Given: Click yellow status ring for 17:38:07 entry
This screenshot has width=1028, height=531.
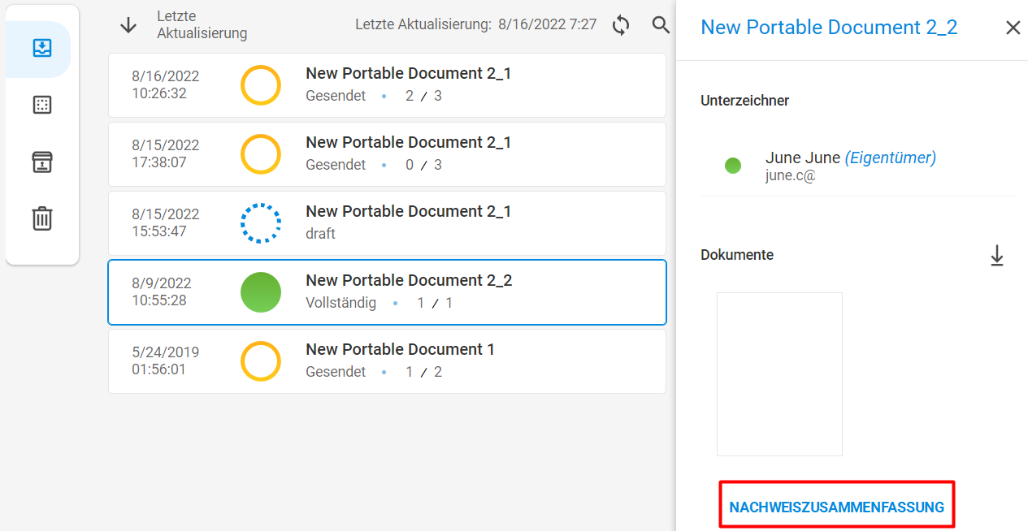Looking at the screenshot, I should pos(261,154).
